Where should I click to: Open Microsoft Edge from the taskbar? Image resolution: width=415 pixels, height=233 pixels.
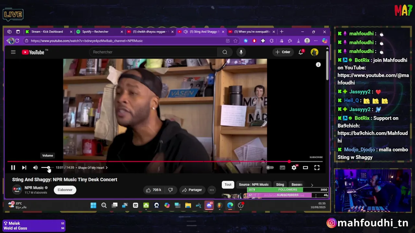pos(230,205)
